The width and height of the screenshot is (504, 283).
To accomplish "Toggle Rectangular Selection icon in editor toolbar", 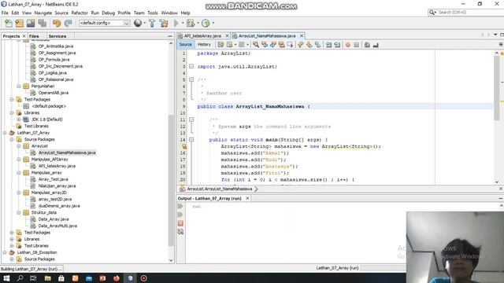I will [290, 45].
